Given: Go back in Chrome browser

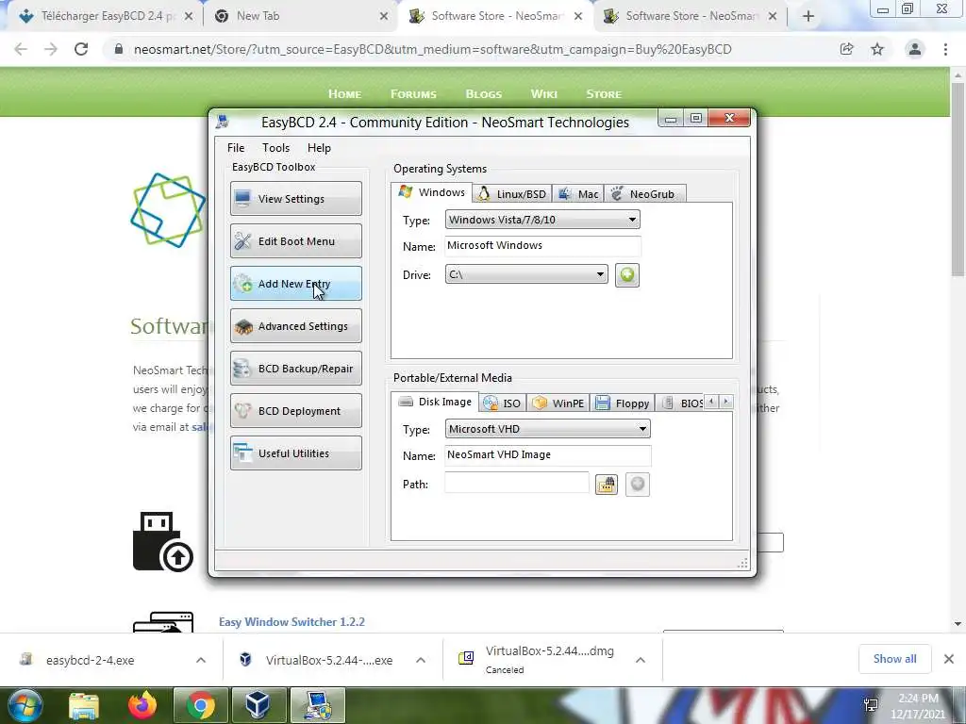Looking at the screenshot, I should (x=21, y=49).
